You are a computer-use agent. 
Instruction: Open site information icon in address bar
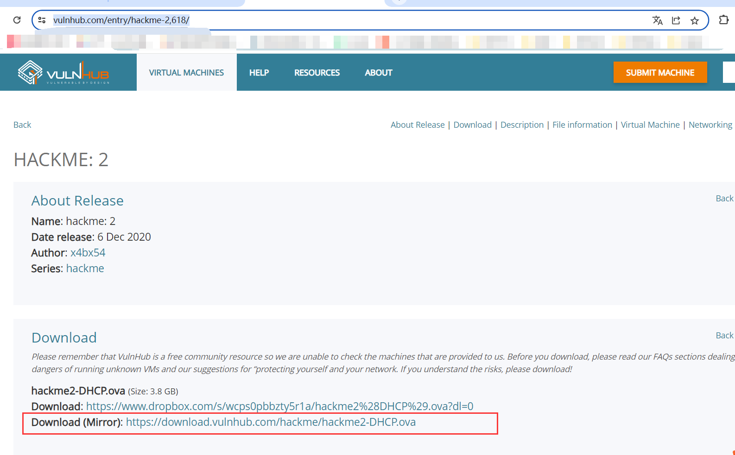click(42, 20)
